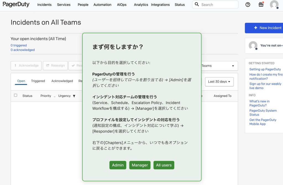Image resolution: width=283 pixels, height=185 pixels.
Task: Sort by the Status column header
Action: (27, 96)
